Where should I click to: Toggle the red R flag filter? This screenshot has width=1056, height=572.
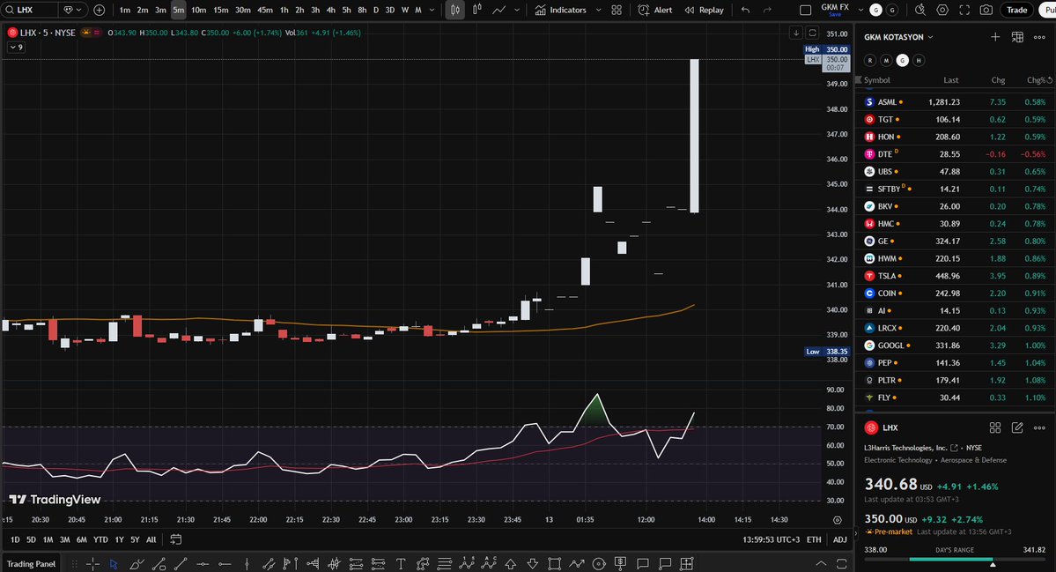[x=870, y=61]
